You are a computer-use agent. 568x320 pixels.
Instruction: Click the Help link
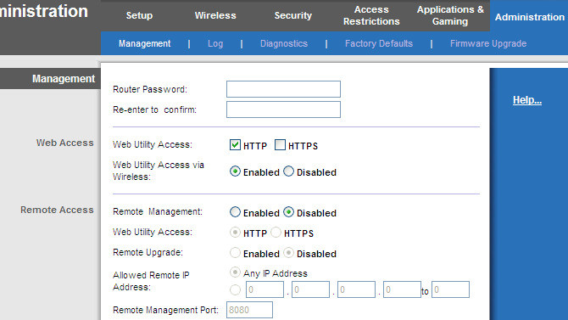[x=527, y=100]
